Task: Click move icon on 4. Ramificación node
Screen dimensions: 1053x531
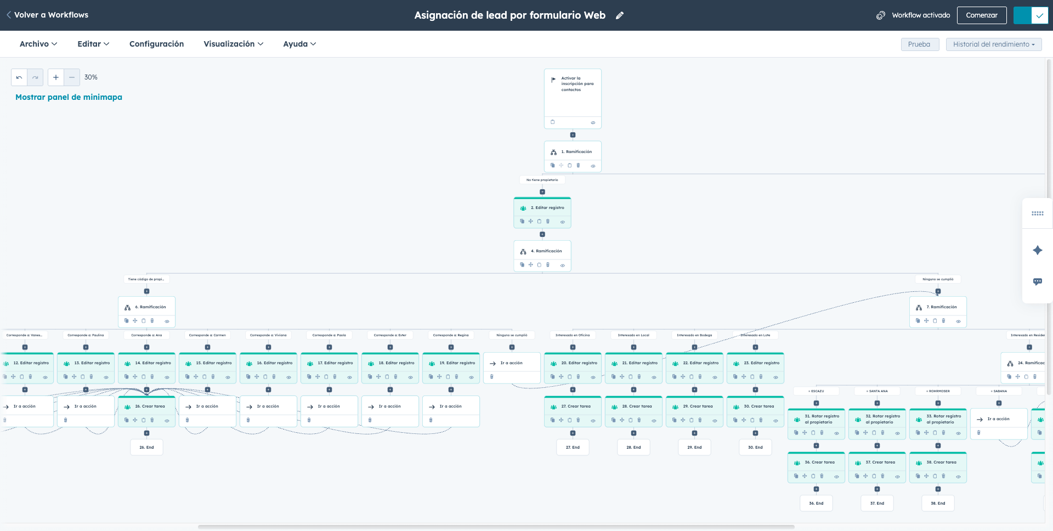Action: coord(530,265)
